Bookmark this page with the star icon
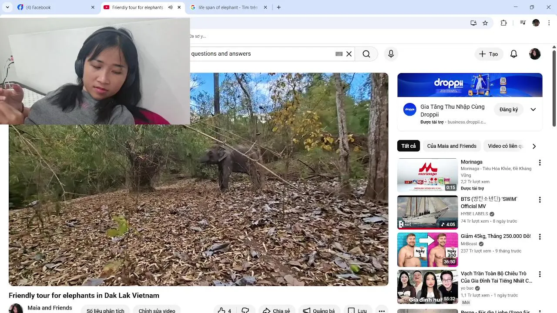 point(485,23)
